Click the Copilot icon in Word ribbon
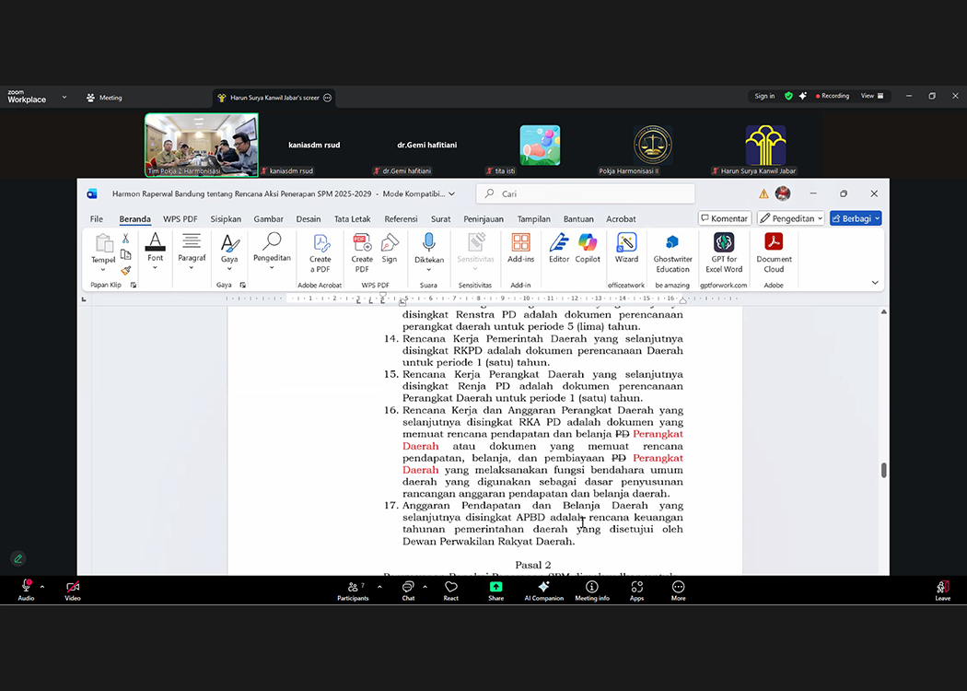This screenshot has height=691, width=967. (588, 243)
